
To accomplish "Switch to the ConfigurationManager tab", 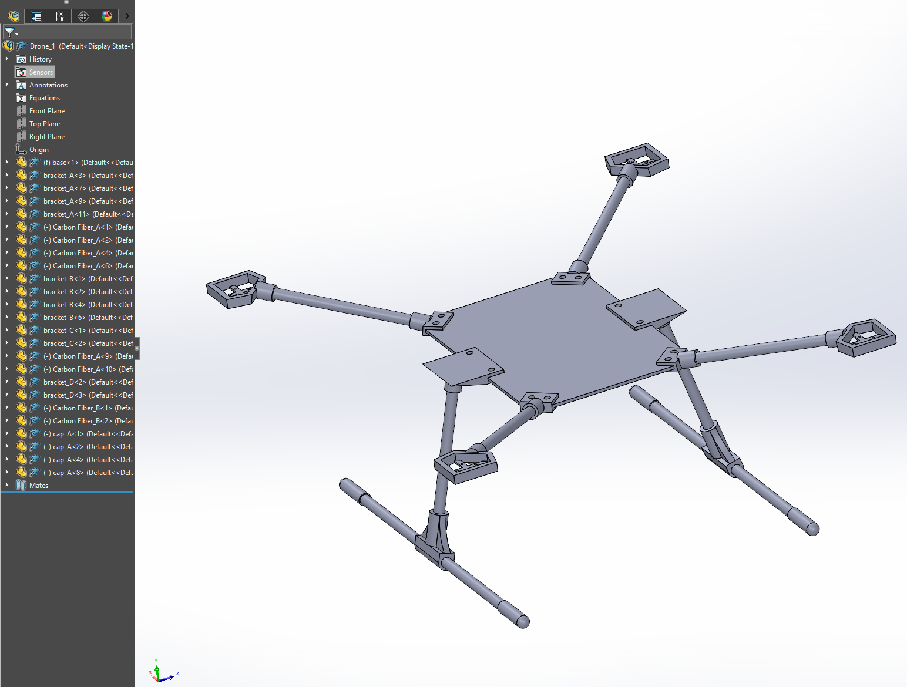I will [x=60, y=16].
